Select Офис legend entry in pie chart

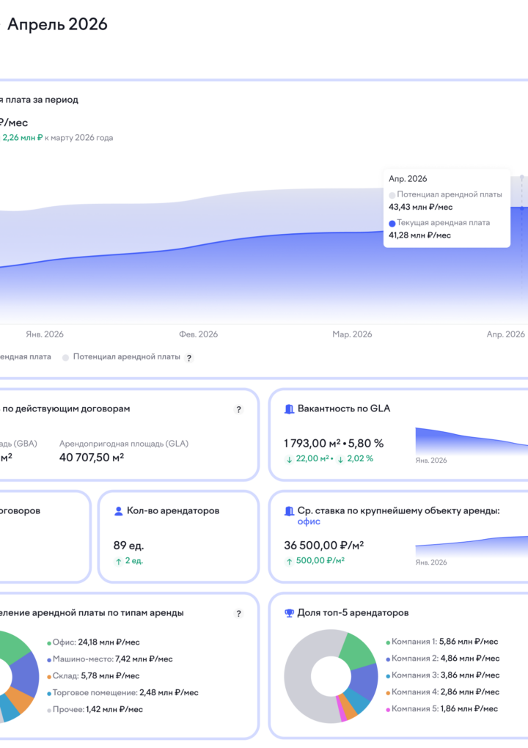coord(93,642)
